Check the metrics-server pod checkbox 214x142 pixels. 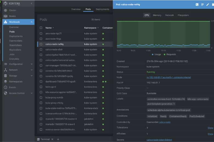click(x=41, y=130)
